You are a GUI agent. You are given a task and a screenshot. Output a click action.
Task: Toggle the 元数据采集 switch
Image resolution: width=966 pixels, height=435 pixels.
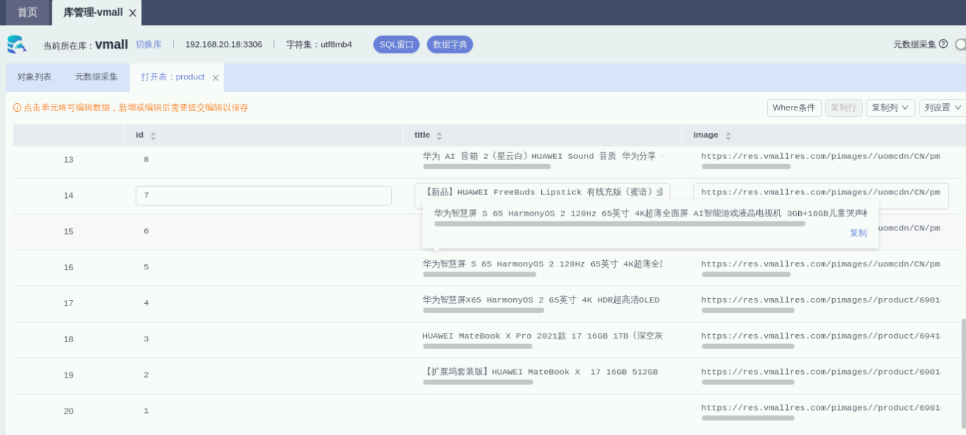(x=960, y=44)
